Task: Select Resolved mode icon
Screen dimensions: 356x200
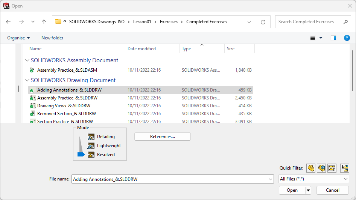Action: tap(91, 155)
